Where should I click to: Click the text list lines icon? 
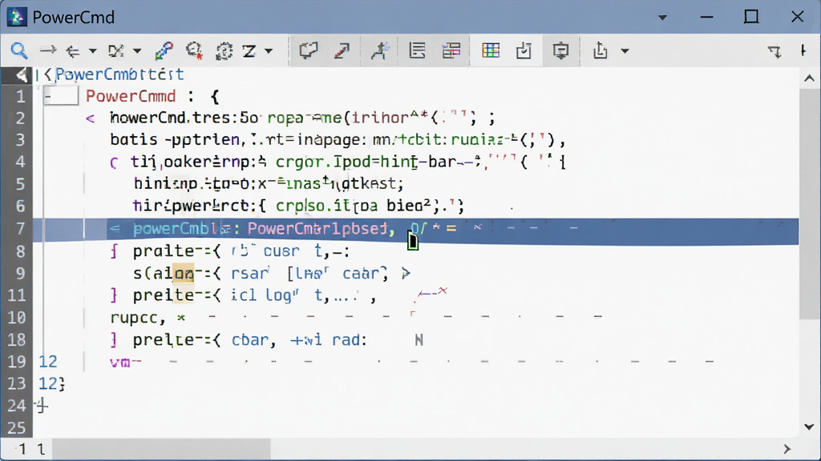click(x=417, y=50)
